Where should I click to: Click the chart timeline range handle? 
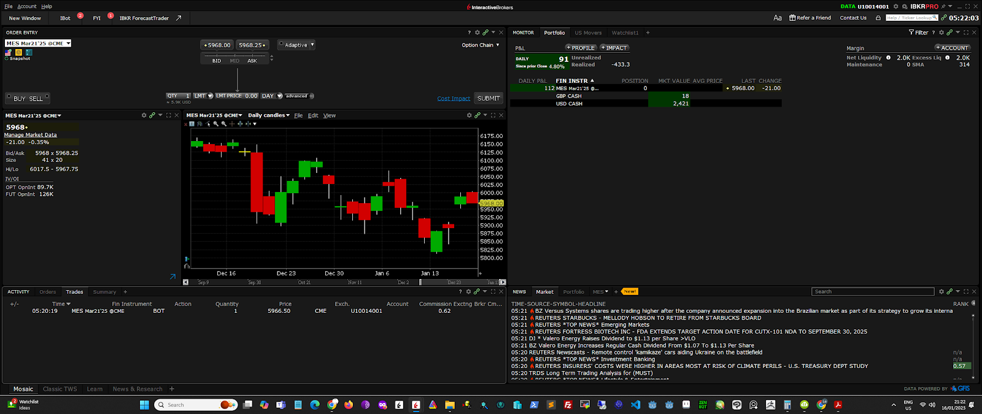(x=420, y=282)
